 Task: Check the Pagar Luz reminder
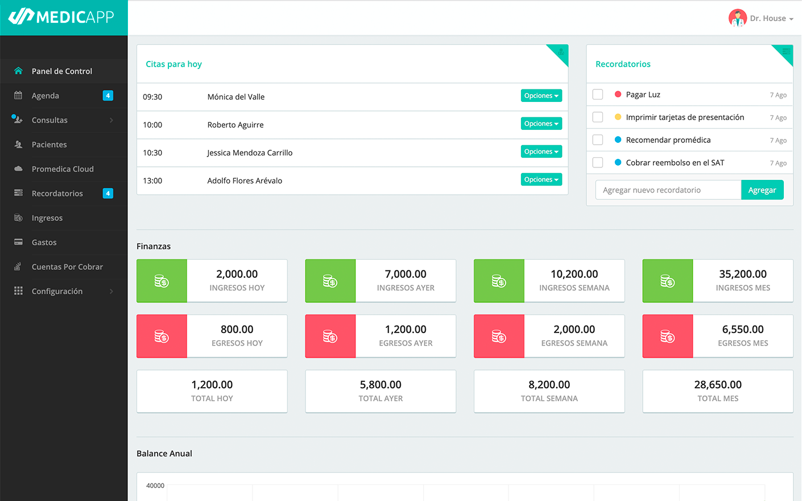coord(598,95)
